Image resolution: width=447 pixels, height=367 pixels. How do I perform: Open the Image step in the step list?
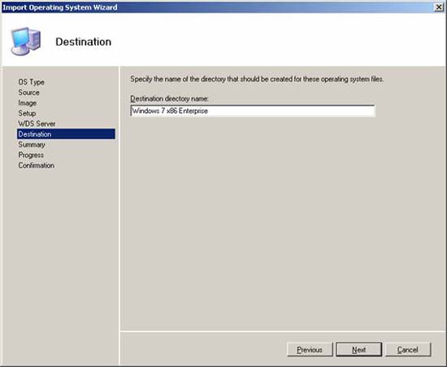pyautogui.click(x=28, y=103)
